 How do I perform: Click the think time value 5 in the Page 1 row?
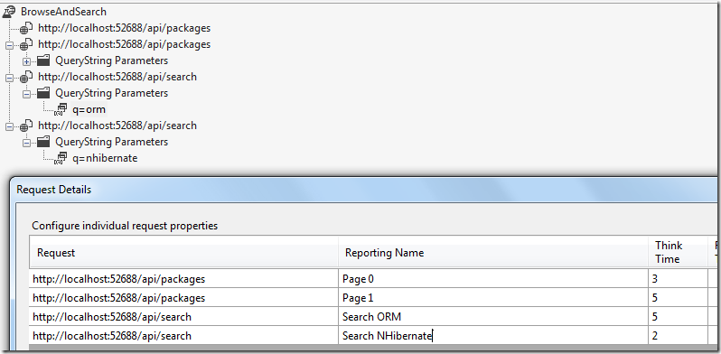pyautogui.click(x=679, y=298)
